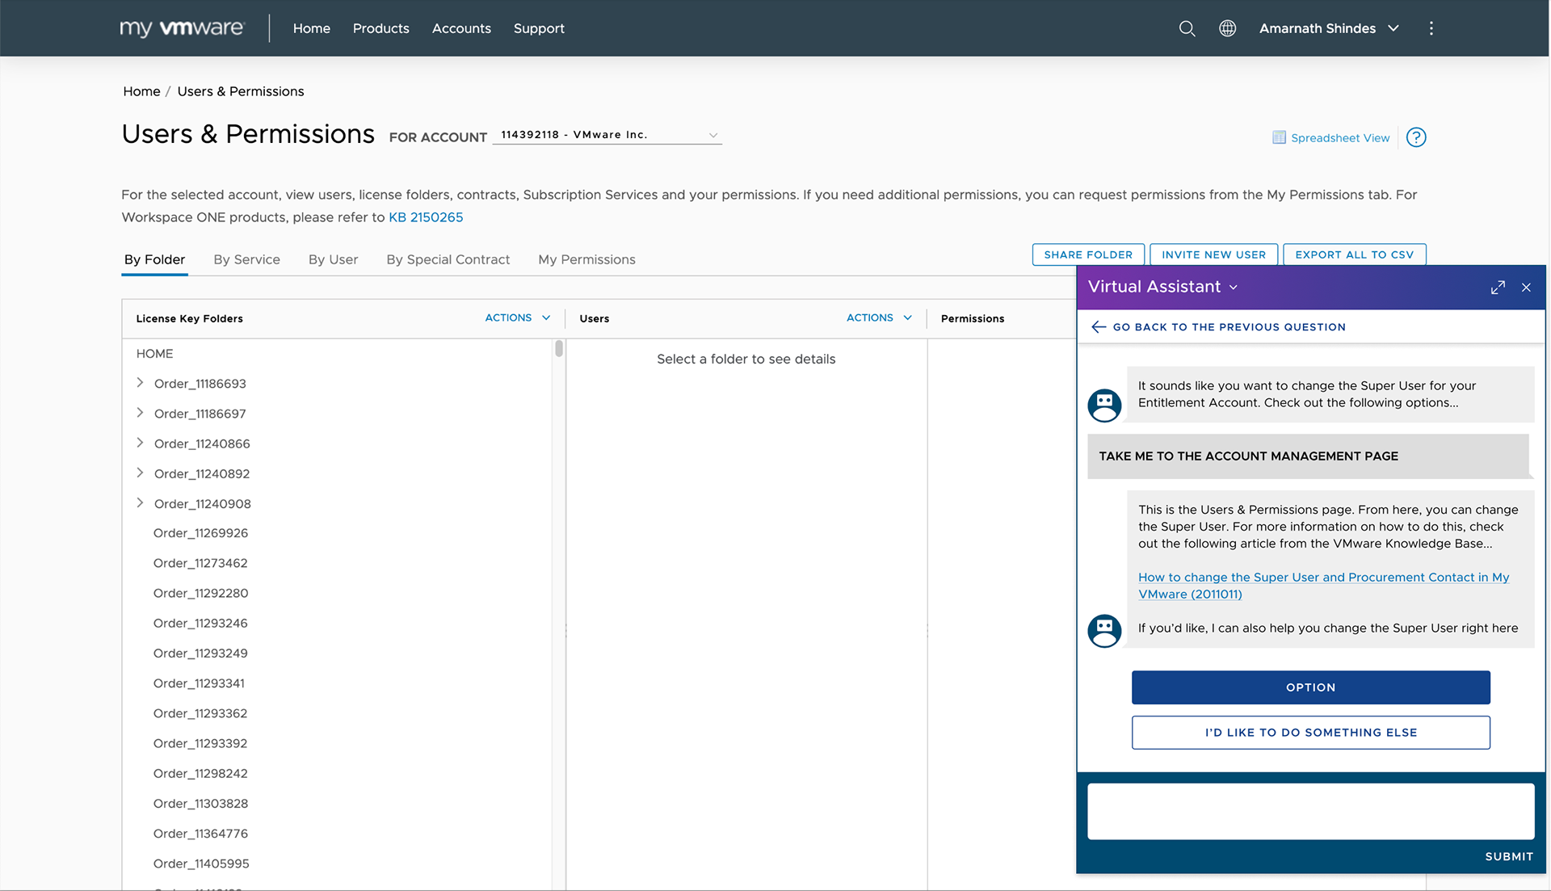Viewport: 1551px width, 891px height.
Task: Open the Amarnath Shindes user dropdown
Action: [x=1329, y=28]
